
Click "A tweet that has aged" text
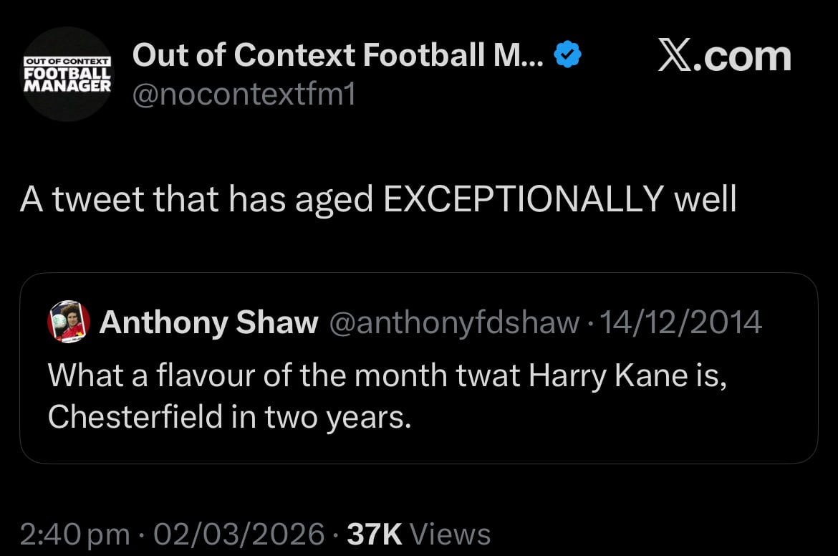(x=196, y=201)
